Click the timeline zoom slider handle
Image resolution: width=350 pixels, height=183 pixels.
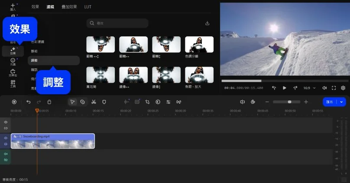[289, 102]
